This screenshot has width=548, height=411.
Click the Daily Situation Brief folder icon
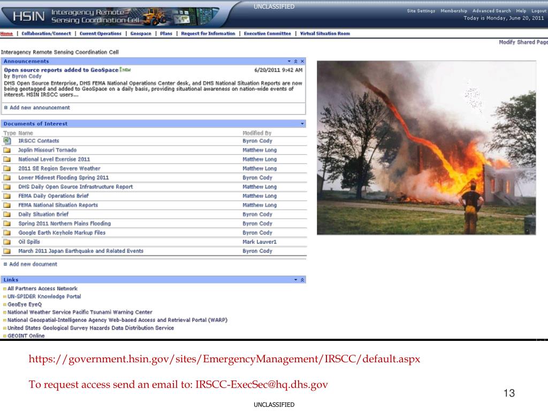7,214
